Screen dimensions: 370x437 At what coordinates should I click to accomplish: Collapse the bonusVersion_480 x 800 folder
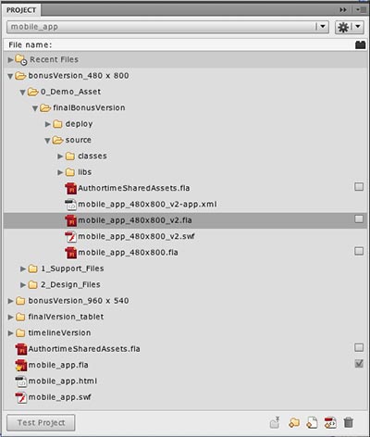(10, 76)
